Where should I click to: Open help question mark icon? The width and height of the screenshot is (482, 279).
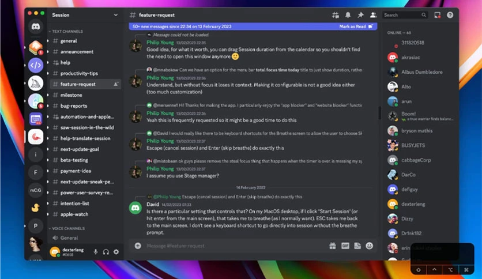[x=450, y=15]
